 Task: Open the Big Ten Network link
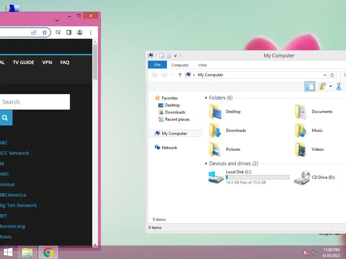click(18, 205)
